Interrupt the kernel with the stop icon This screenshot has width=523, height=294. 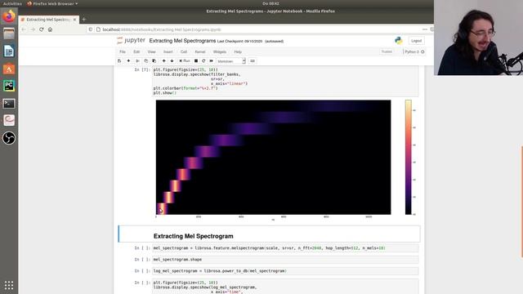click(x=196, y=61)
